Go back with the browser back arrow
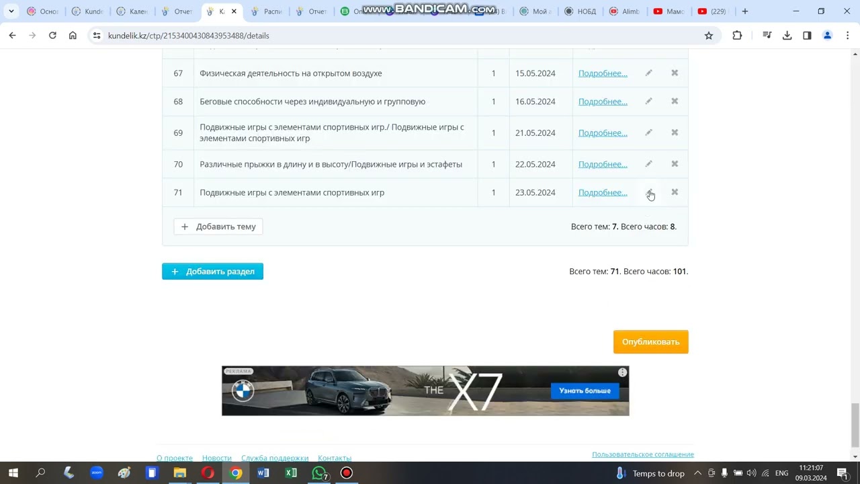 12,36
